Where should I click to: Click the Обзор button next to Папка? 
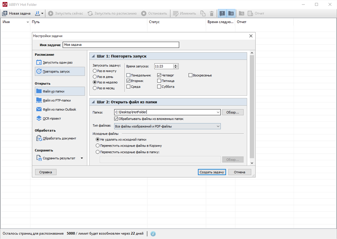233,112
